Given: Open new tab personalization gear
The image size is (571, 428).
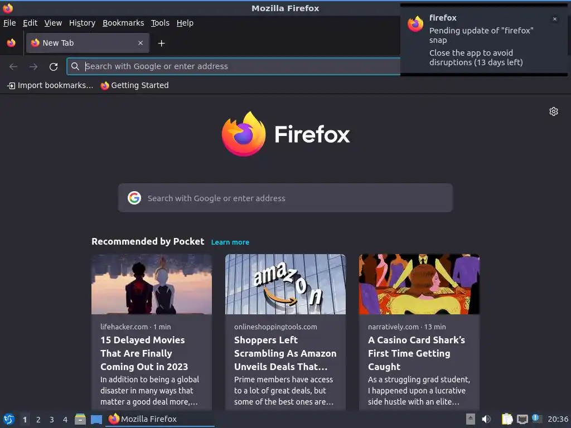Looking at the screenshot, I should click(x=554, y=111).
